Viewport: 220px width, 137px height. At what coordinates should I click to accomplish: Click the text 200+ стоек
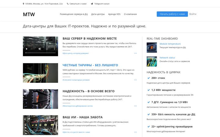[x=158, y=78]
